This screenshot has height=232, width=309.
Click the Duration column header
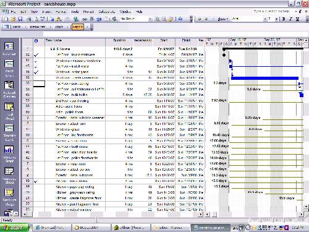pos(119,42)
